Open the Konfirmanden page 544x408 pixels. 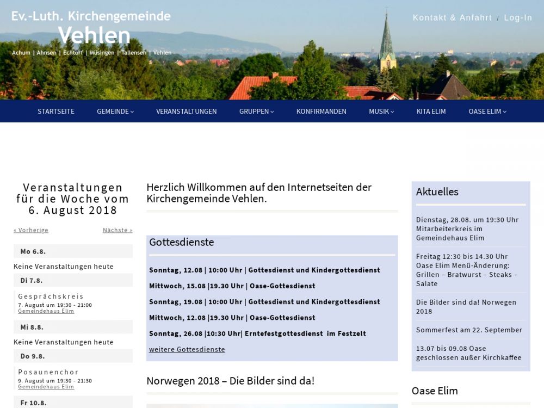coord(321,112)
